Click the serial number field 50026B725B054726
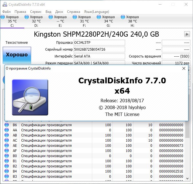The height and width of the screenshot is (184, 193). click(x=99, y=50)
